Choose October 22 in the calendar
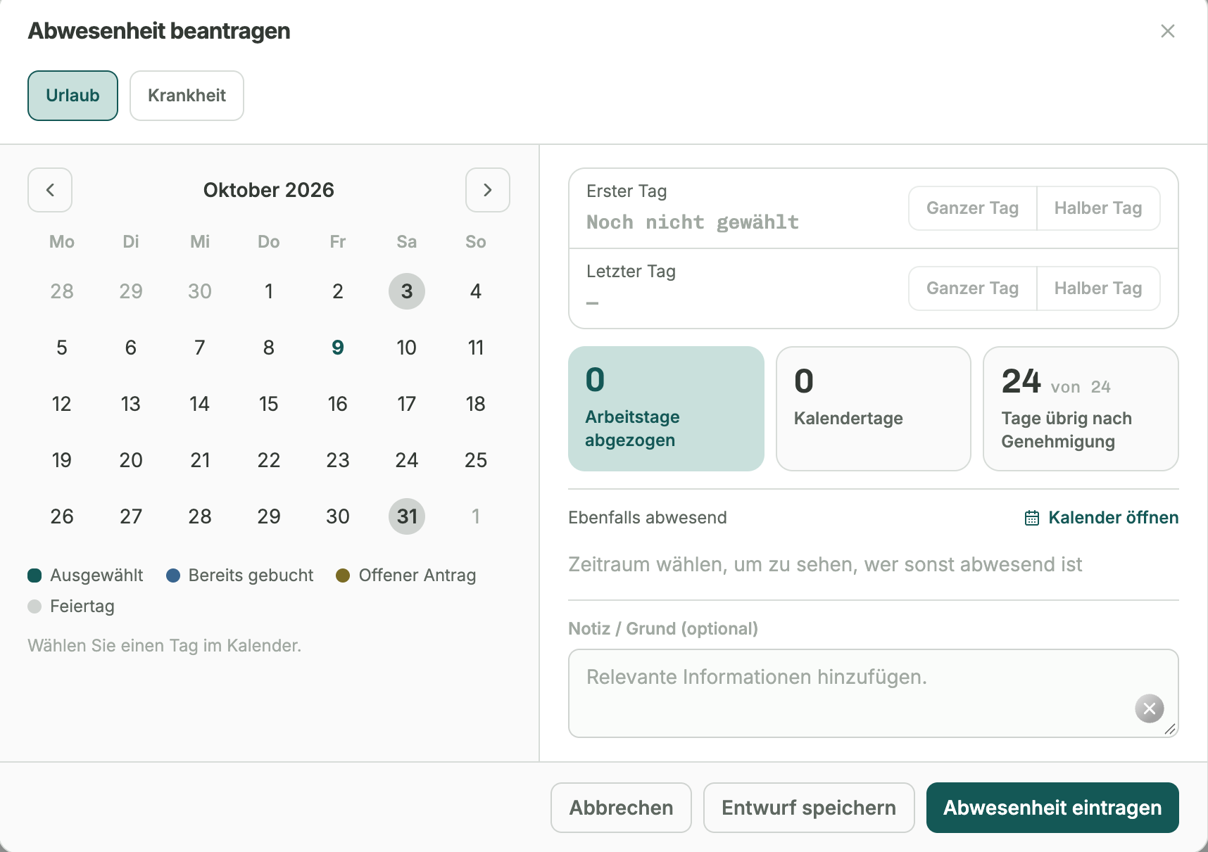The image size is (1208, 852). tap(269, 460)
